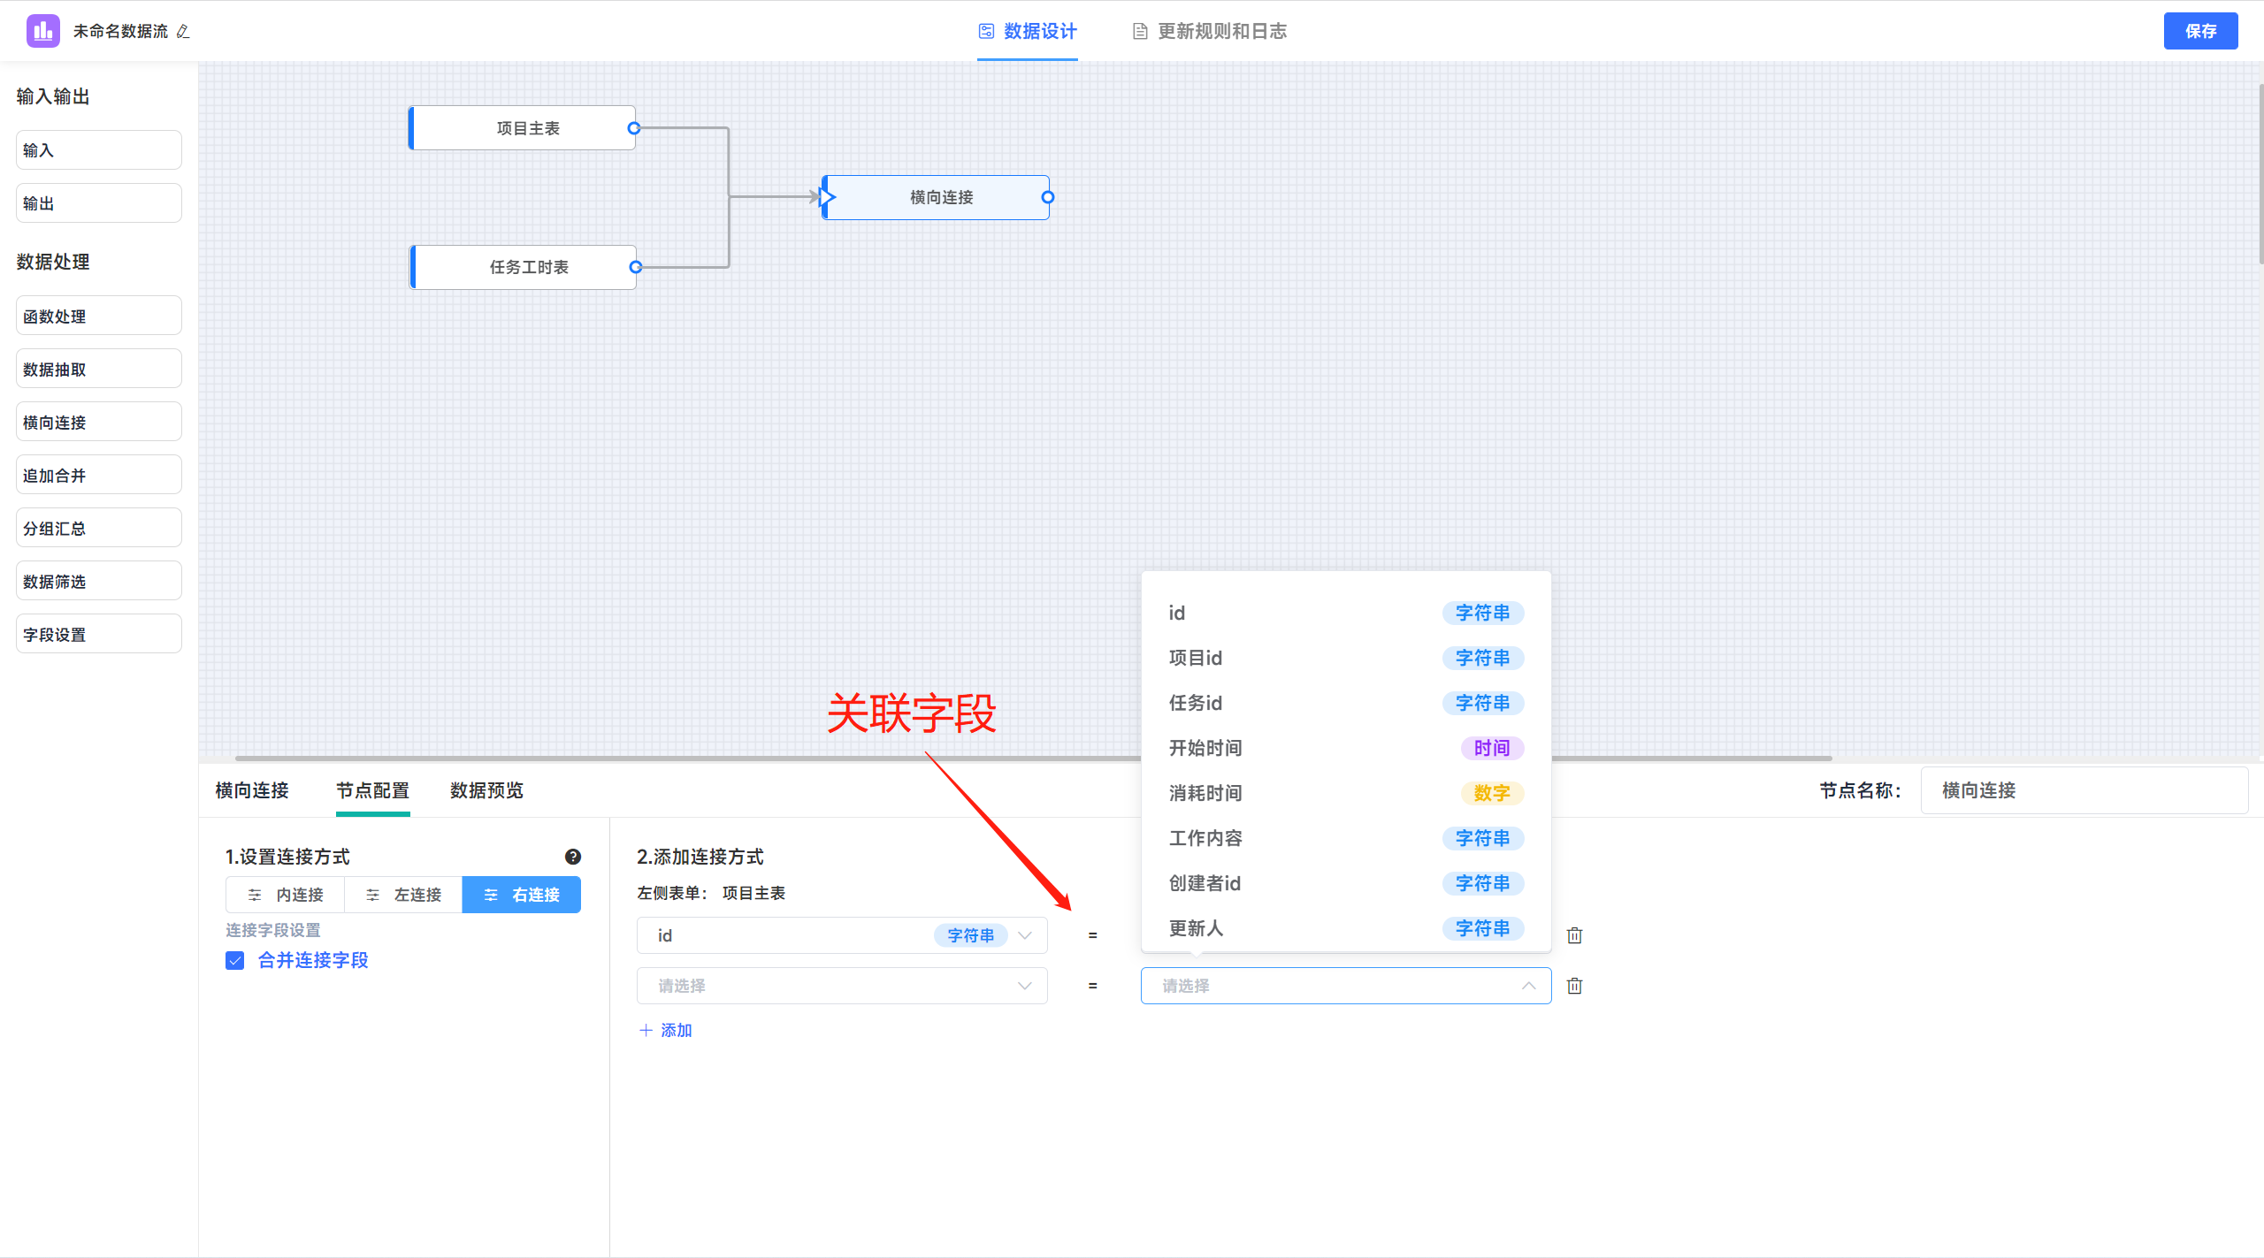Viewport: 2264px width, 1258px height.
Task: Open the second left field 请选择 dropdown
Action: click(x=842, y=986)
